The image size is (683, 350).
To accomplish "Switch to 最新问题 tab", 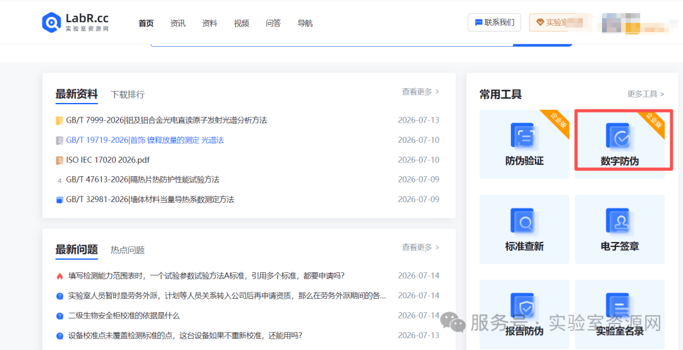I will coord(77,250).
